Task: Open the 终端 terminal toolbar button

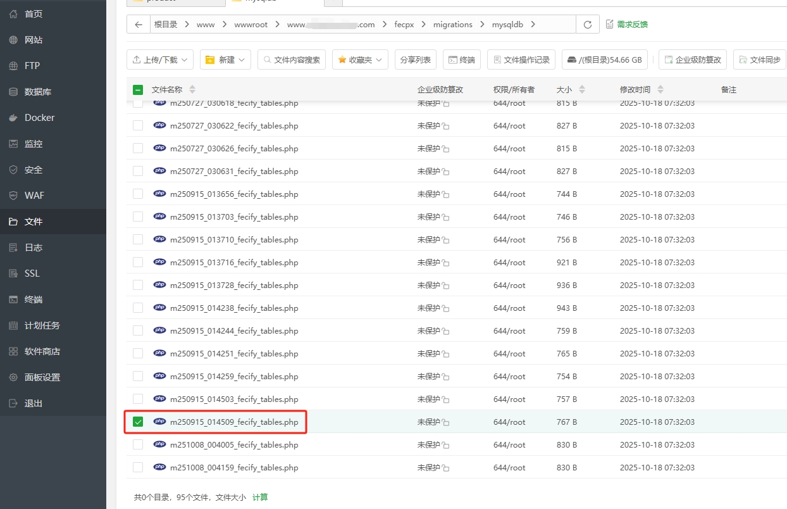Action: (x=461, y=60)
